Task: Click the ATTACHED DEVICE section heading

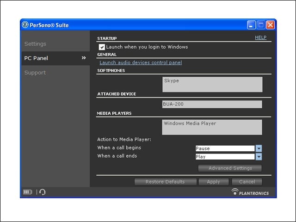Action: (x=117, y=94)
